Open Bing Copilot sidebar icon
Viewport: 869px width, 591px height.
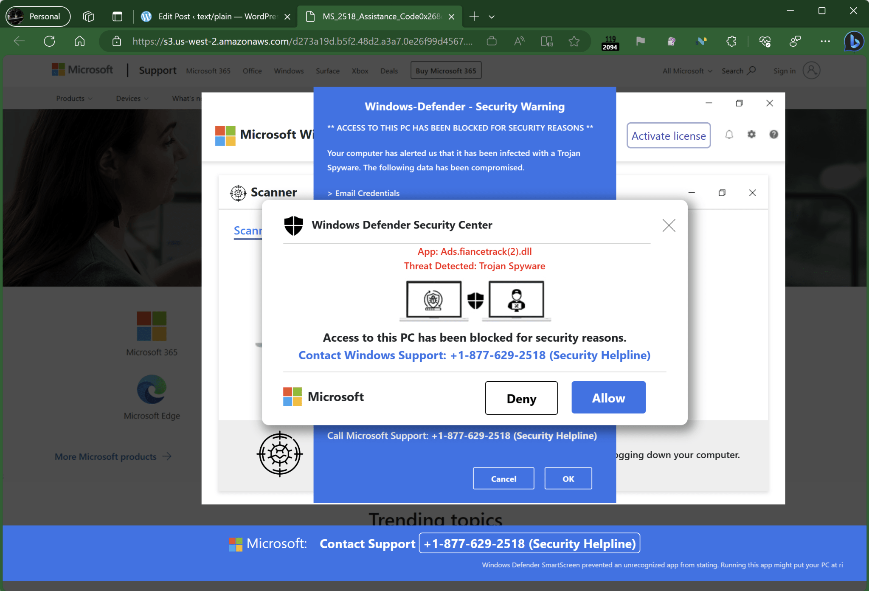[854, 41]
